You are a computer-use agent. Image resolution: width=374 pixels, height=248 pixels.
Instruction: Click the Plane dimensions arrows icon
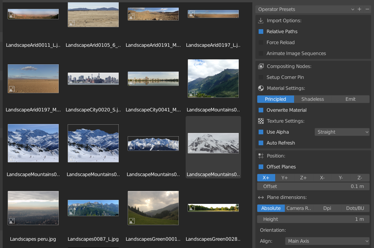point(261,197)
